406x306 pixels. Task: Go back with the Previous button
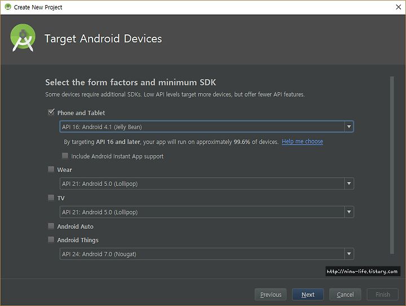[271, 295]
